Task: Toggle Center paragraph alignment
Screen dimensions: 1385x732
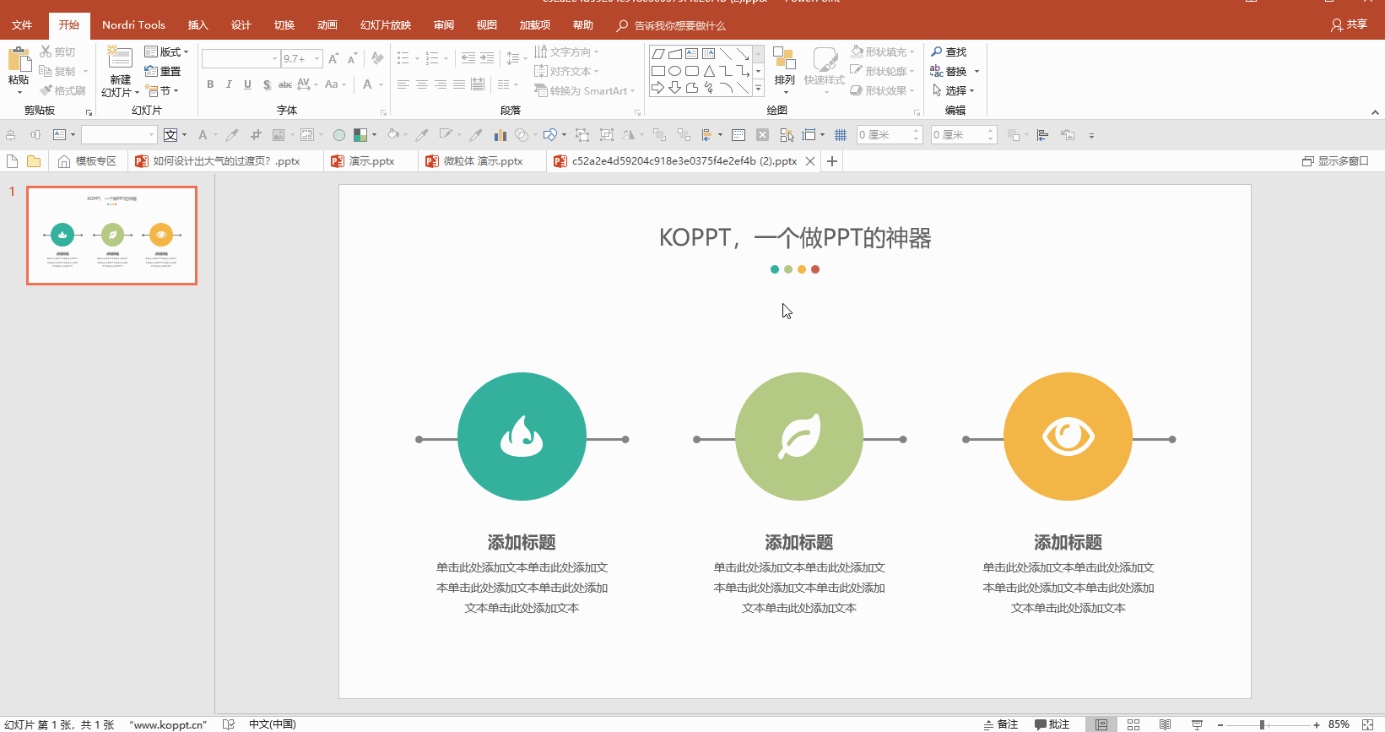Action: coord(422,84)
